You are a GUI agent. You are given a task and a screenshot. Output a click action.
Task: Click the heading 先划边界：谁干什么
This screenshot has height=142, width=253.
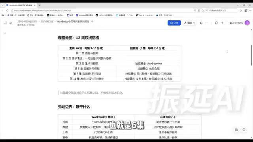coord(74,107)
